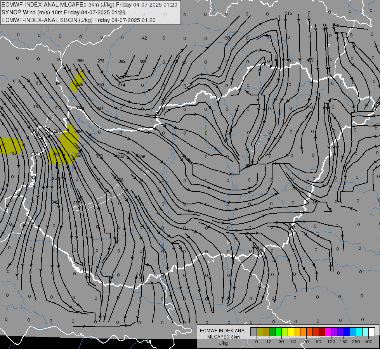380x349 pixels.
Task: Click the 'ECMWF-INDEX-ANAL SBCIN' title line
Action: coord(78,20)
